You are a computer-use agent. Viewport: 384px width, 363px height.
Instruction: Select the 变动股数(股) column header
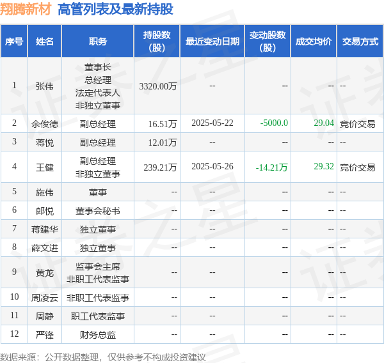(268, 42)
